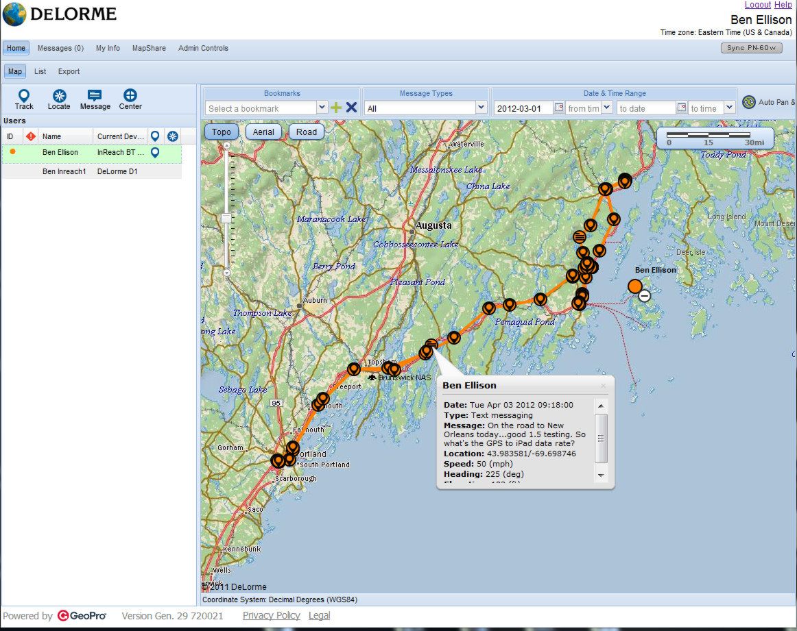Open the MapShare tab
This screenshot has width=797, height=631.
pos(149,48)
